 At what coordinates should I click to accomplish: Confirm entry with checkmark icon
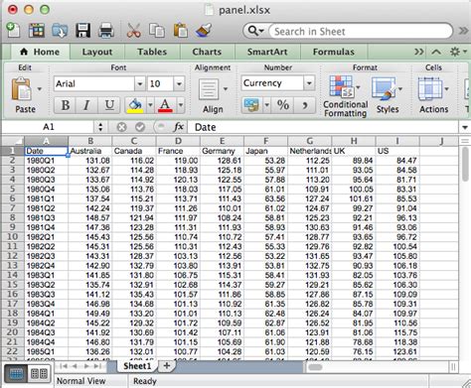pyautogui.click(x=140, y=127)
